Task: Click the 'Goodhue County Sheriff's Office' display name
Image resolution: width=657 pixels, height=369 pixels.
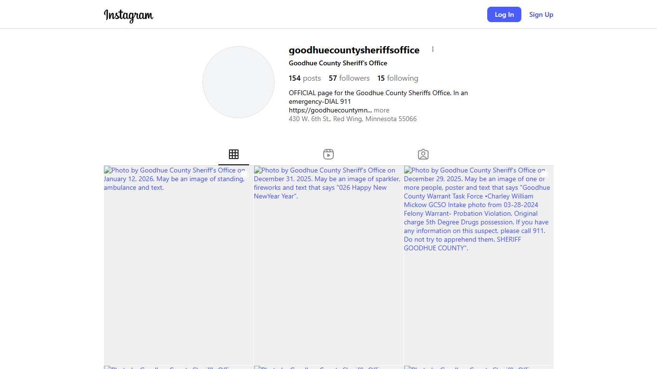Action: 338,63
